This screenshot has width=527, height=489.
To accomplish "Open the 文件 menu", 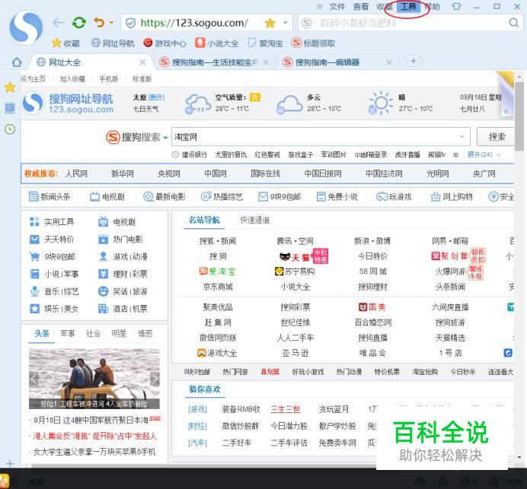I will 337,7.
